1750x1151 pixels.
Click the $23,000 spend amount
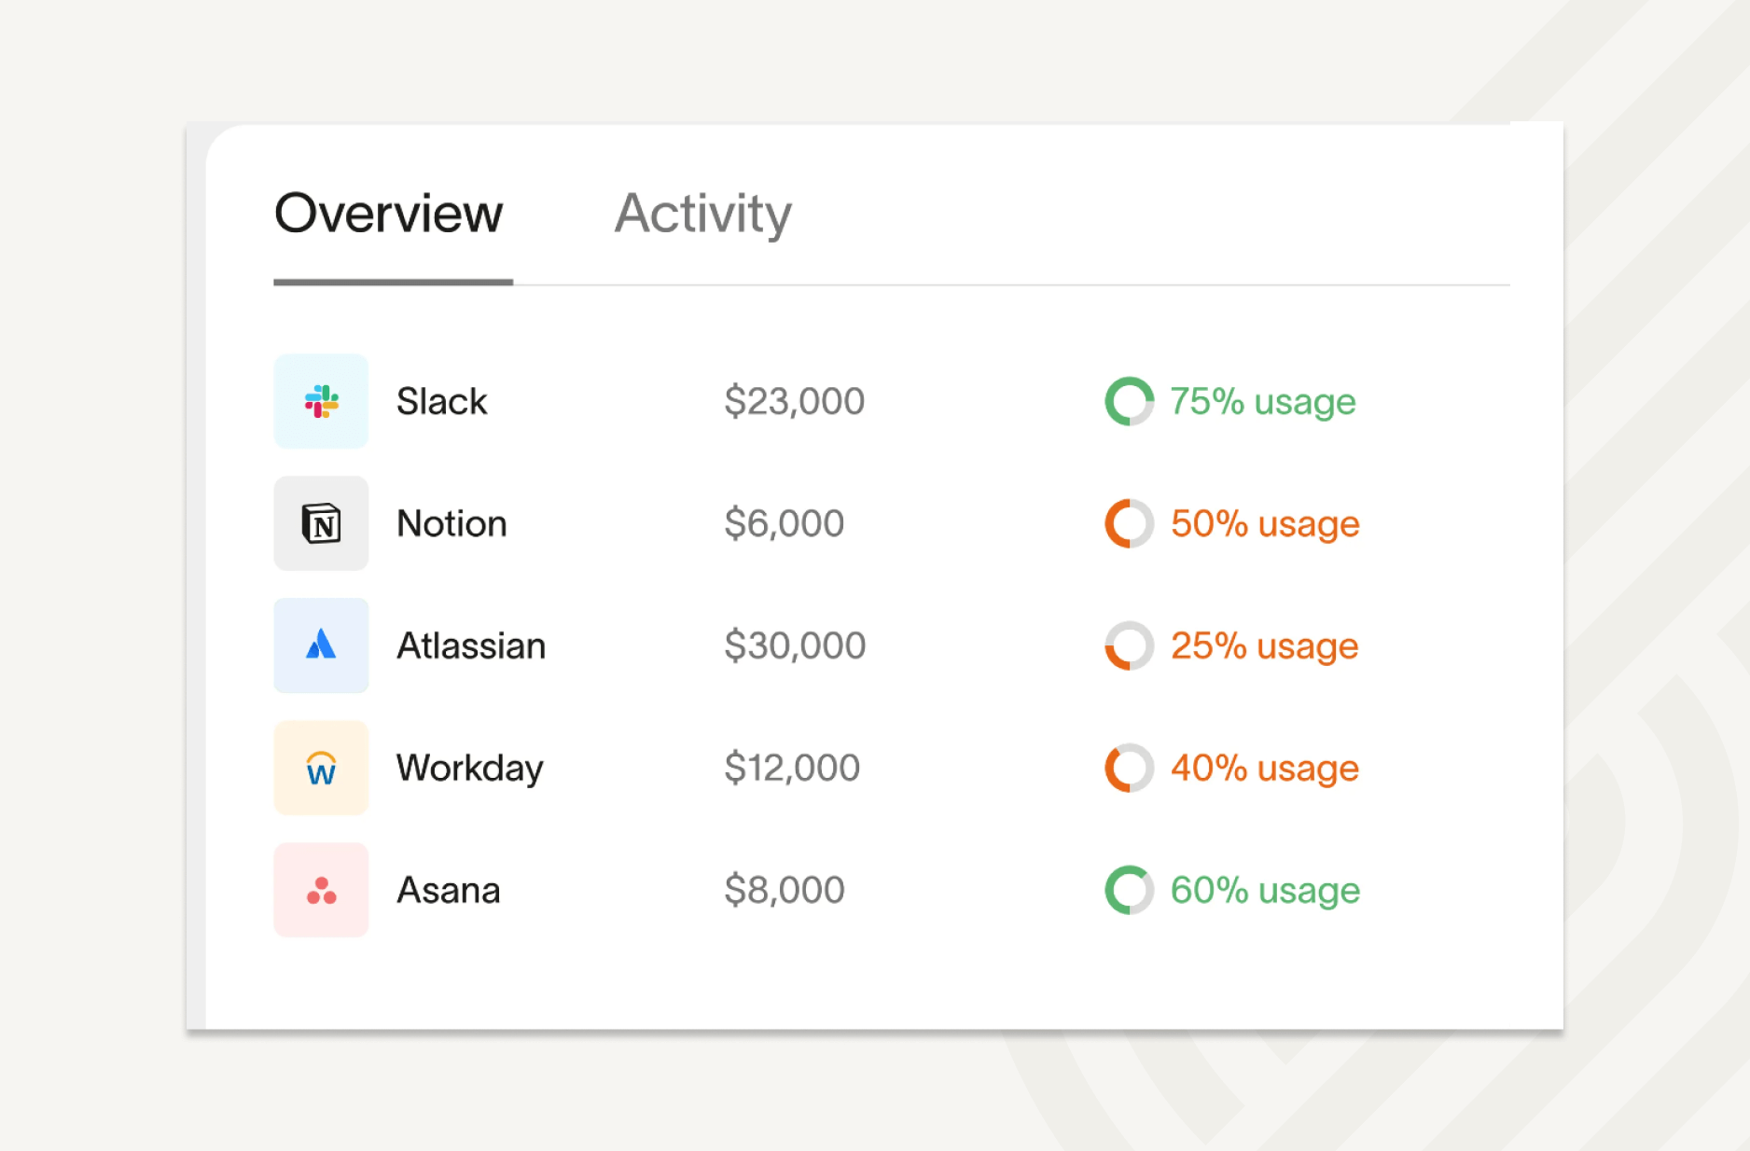coord(795,401)
